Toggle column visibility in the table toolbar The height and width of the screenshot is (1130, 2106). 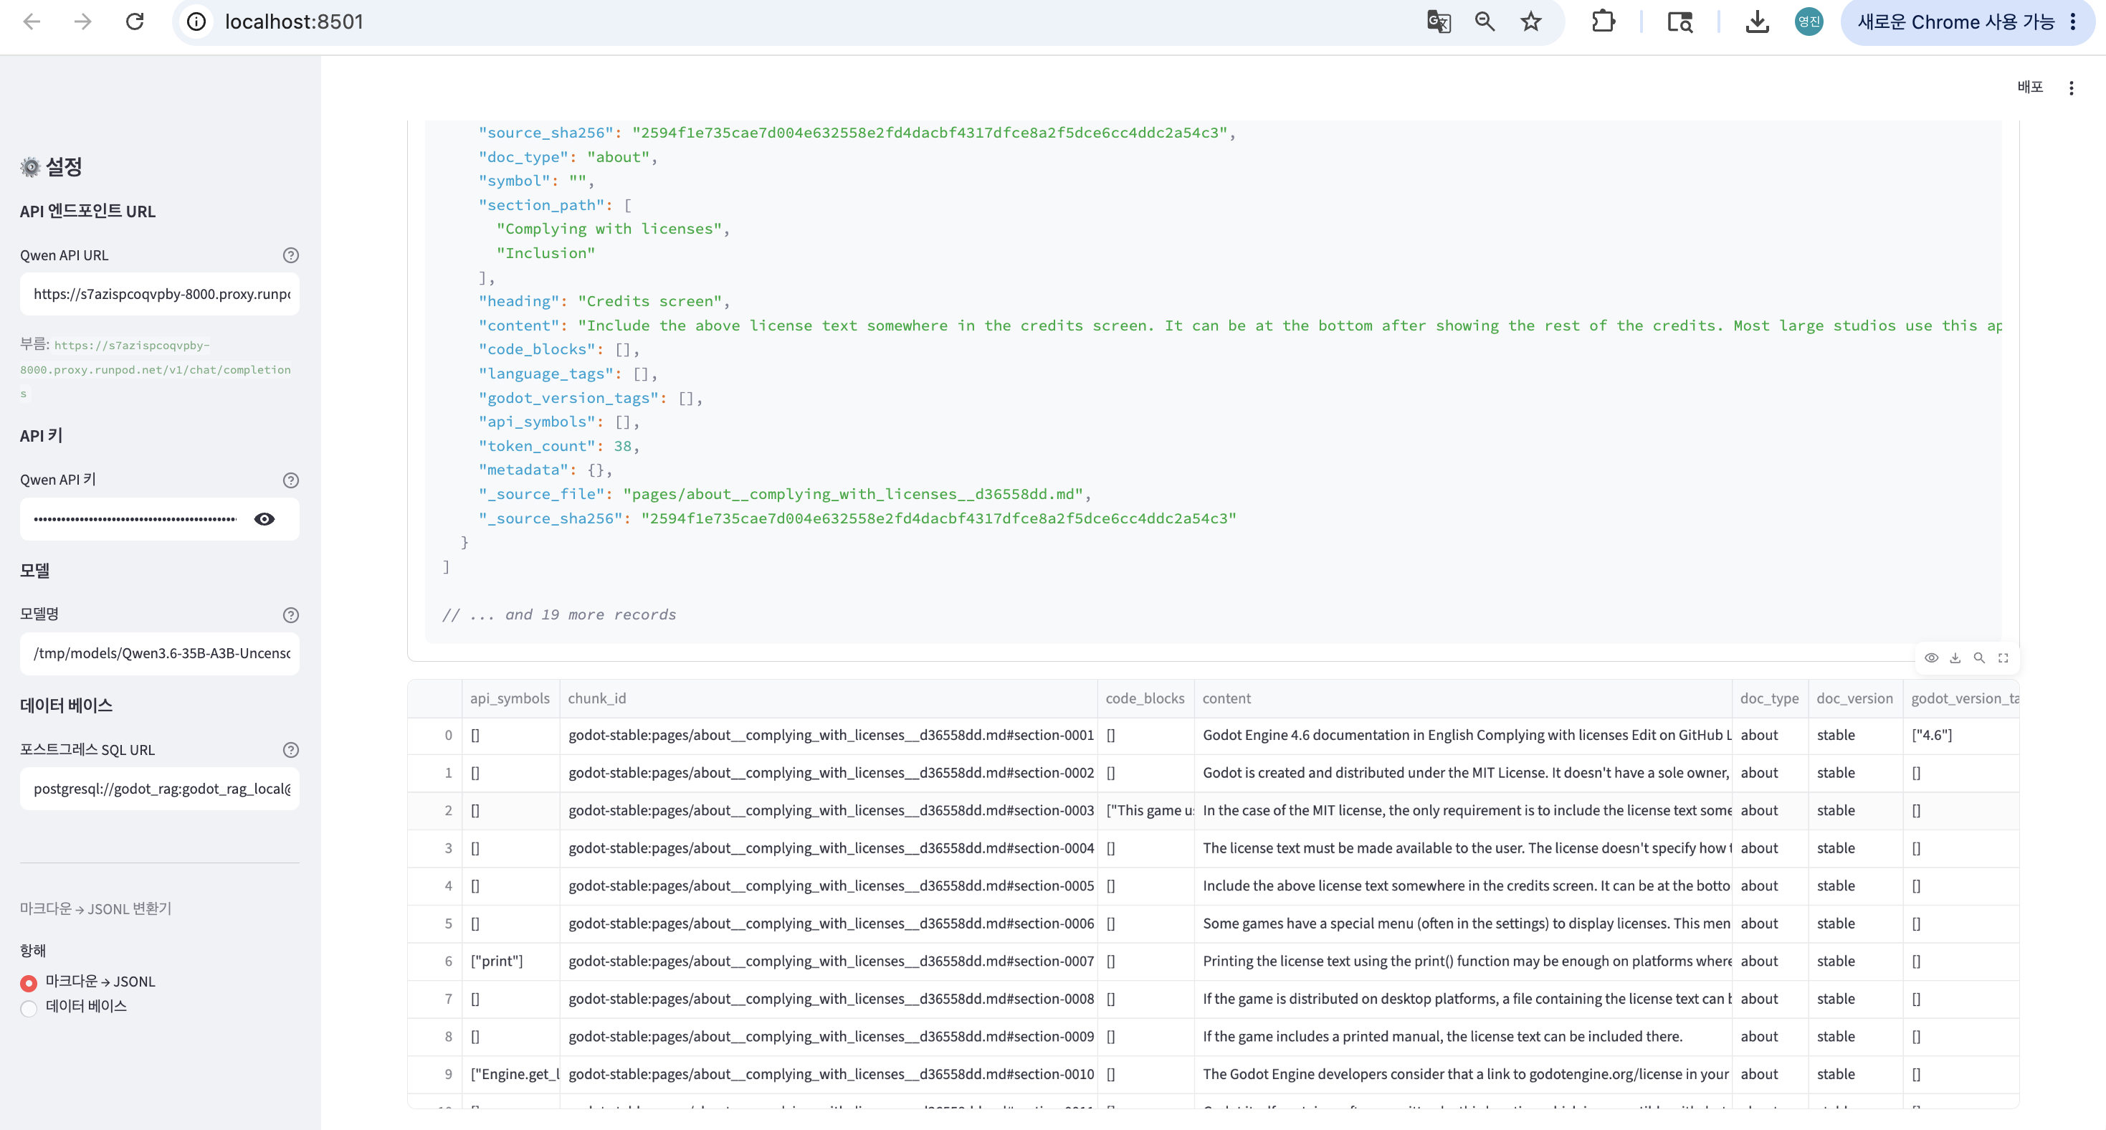click(1931, 658)
